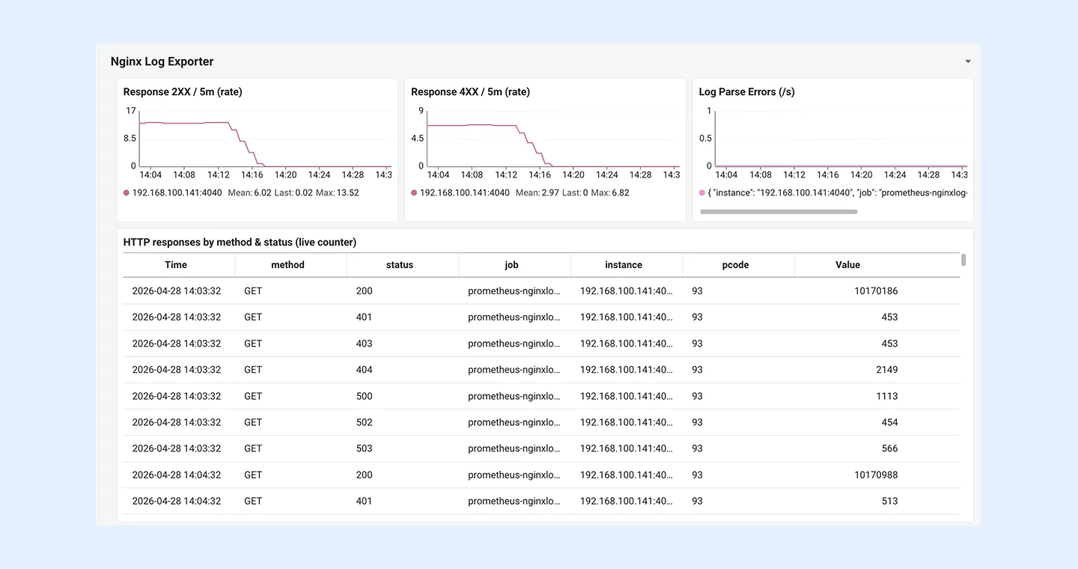Select the Value cell 454

click(x=889, y=422)
